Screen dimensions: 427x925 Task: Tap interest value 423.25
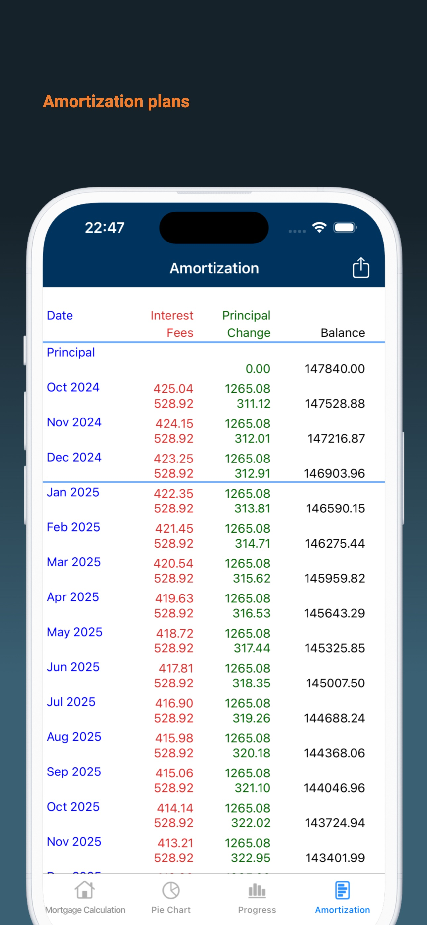(173, 459)
